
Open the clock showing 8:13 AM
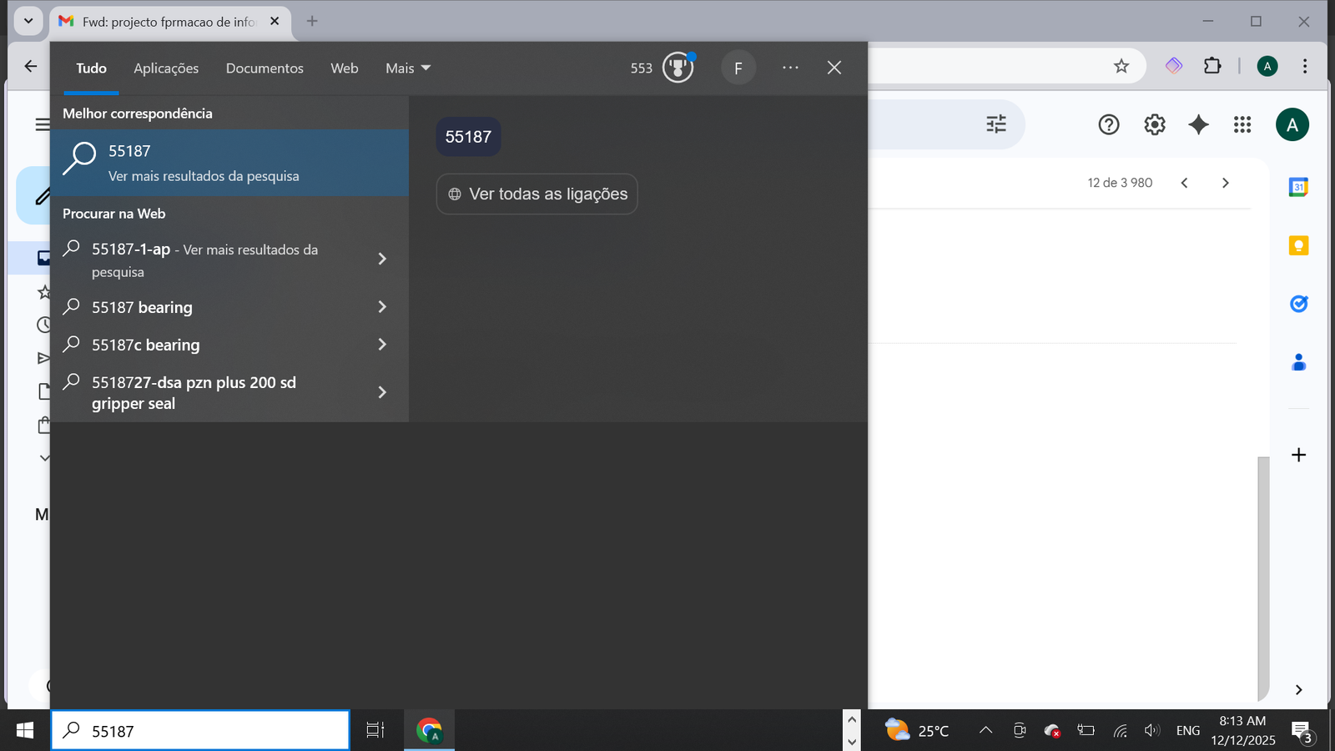pos(1243,731)
